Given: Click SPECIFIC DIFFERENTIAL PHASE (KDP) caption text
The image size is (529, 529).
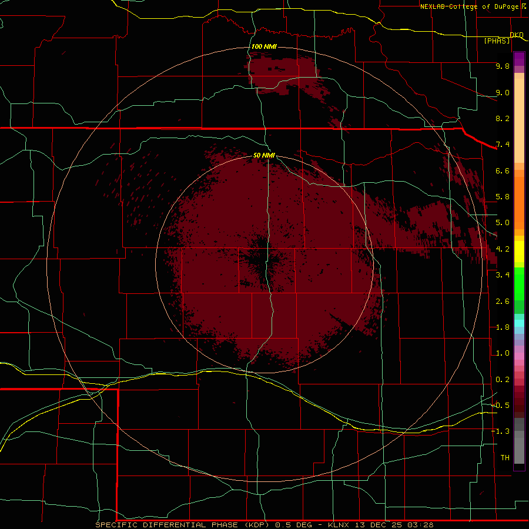Looking at the screenshot, I should [x=182, y=525].
